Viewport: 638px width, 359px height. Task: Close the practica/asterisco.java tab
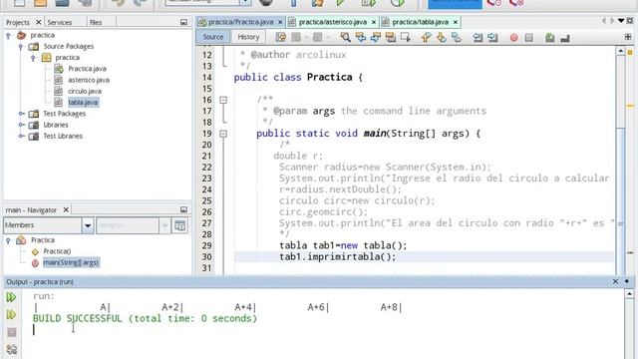click(x=374, y=22)
